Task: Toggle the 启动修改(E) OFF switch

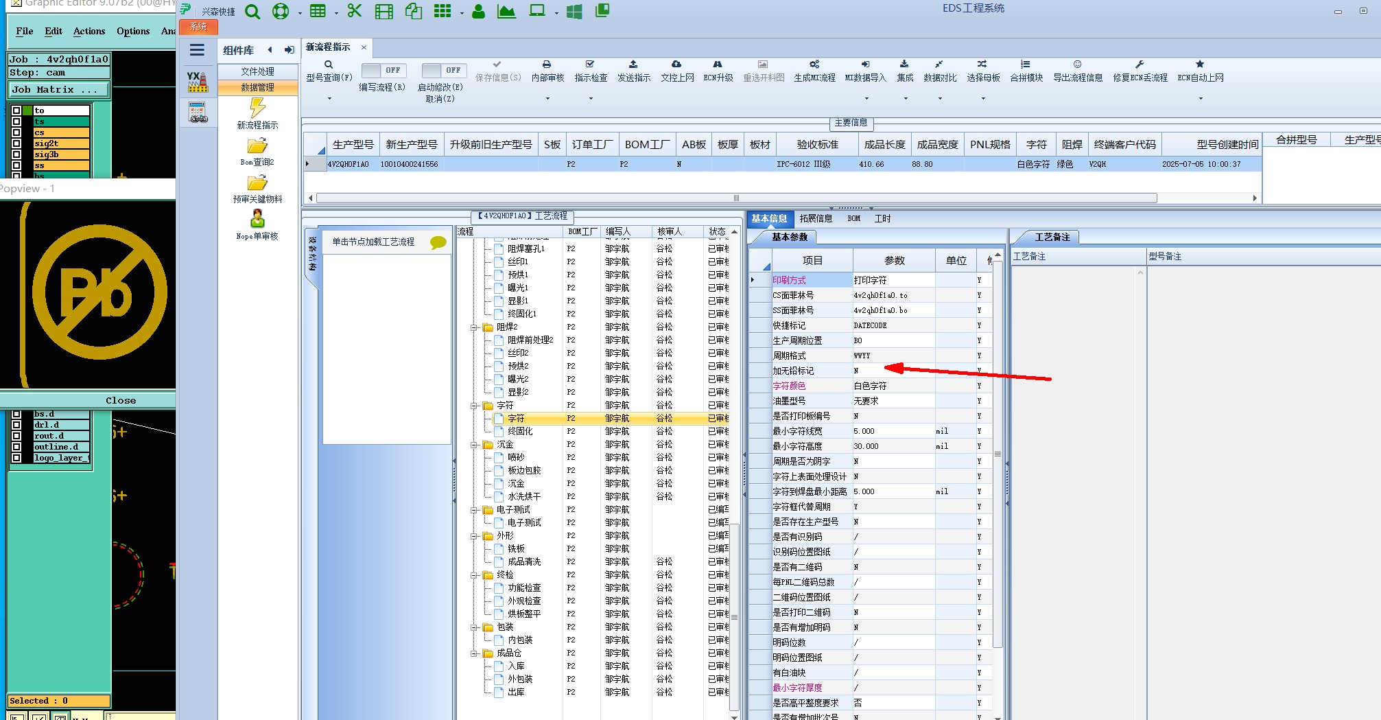Action: pos(444,70)
